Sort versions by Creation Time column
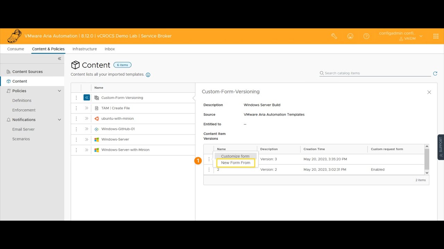The height and width of the screenshot is (249, 444). point(314,149)
